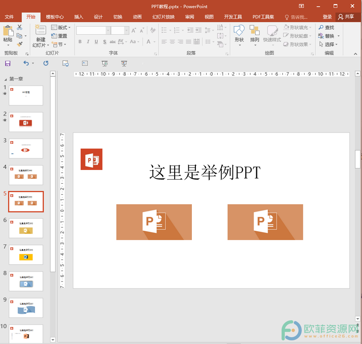Open the Layout (版式) dropdown
The width and height of the screenshot is (362, 344).
pos(61,27)
